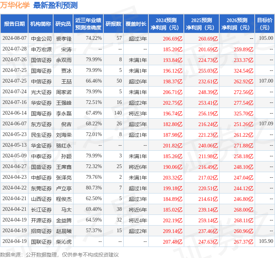Click the institution 东方证券

coord(41,124)
